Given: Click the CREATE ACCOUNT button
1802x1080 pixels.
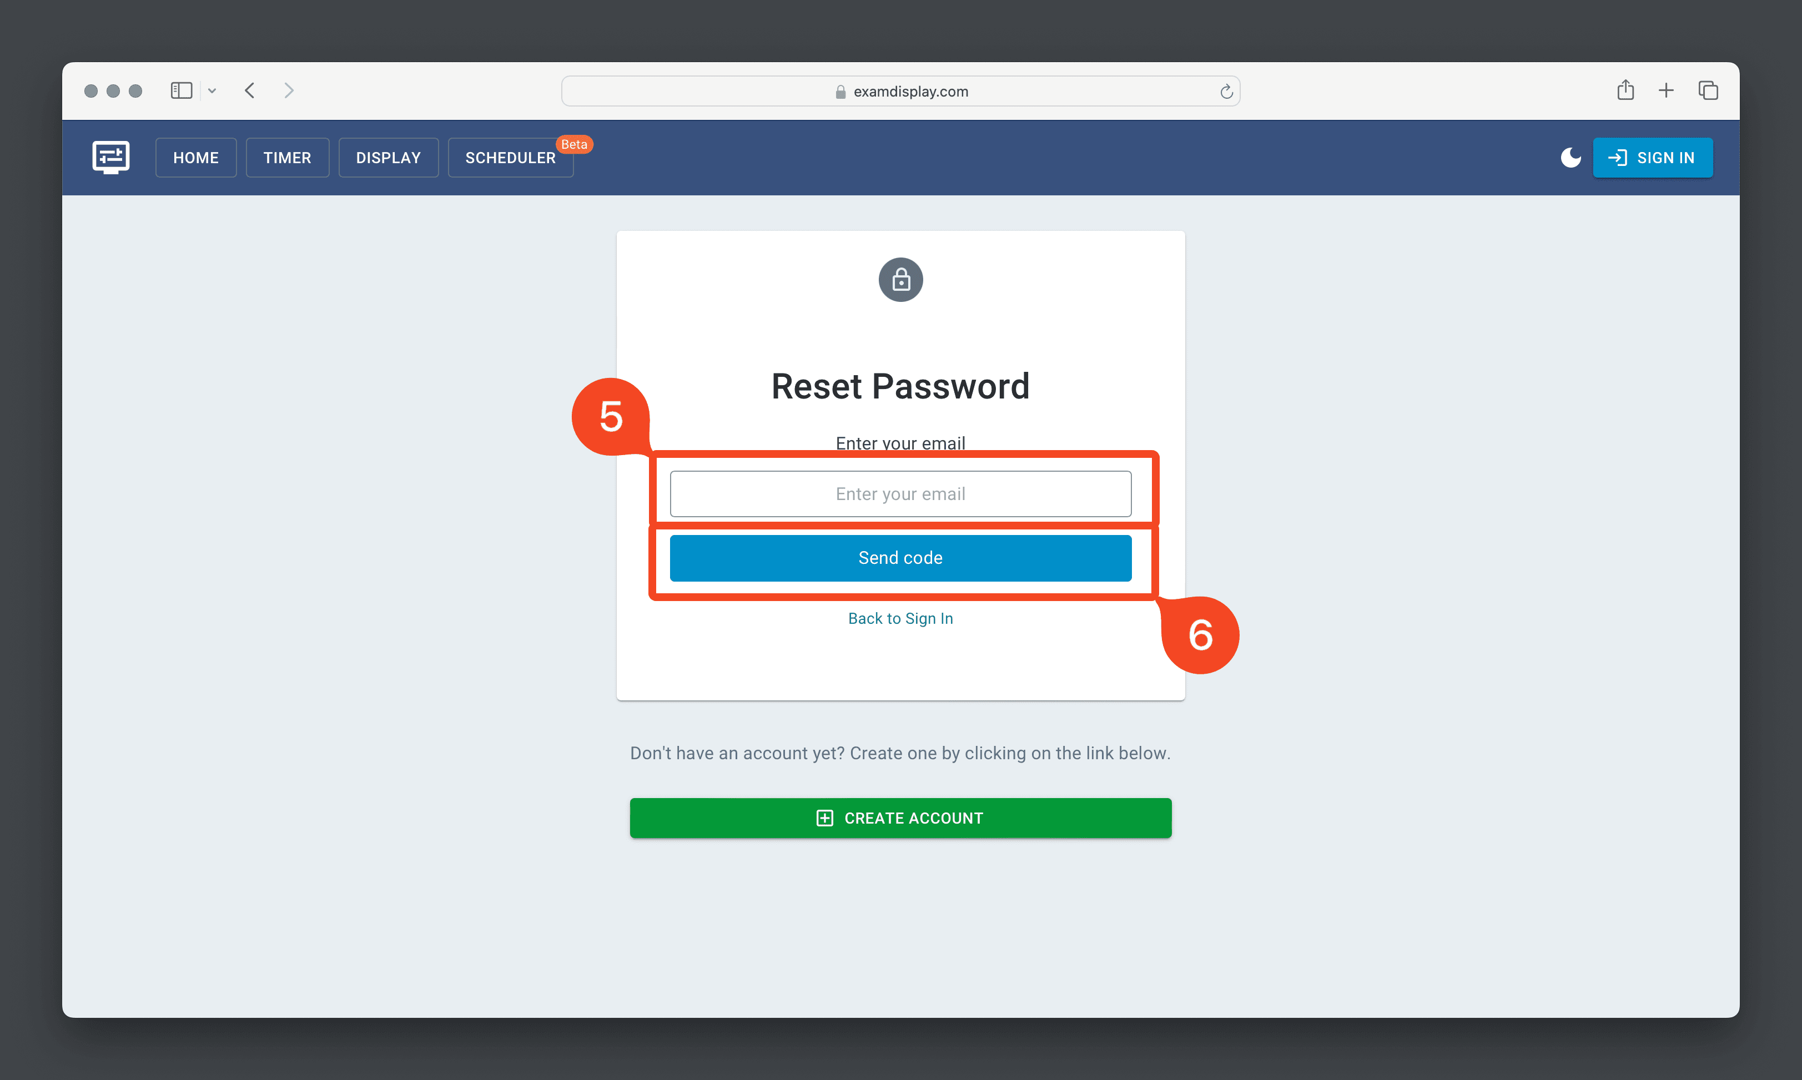Looking at the screenshot, I should pyautogui.click(x=900, y=817).
